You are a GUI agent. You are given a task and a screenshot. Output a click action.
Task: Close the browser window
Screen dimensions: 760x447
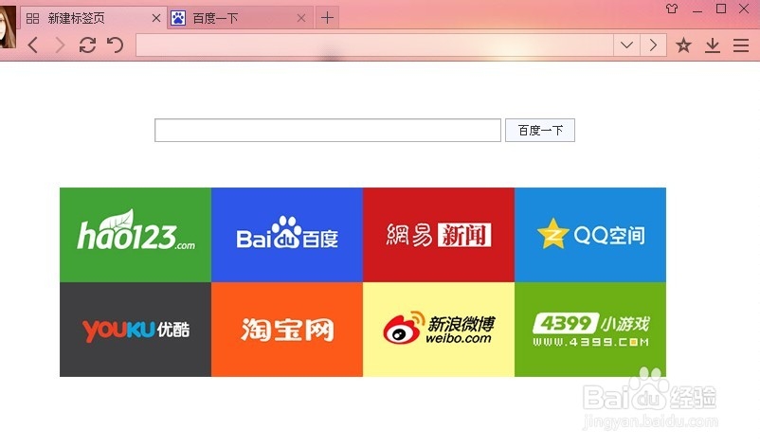pos(744,9)
